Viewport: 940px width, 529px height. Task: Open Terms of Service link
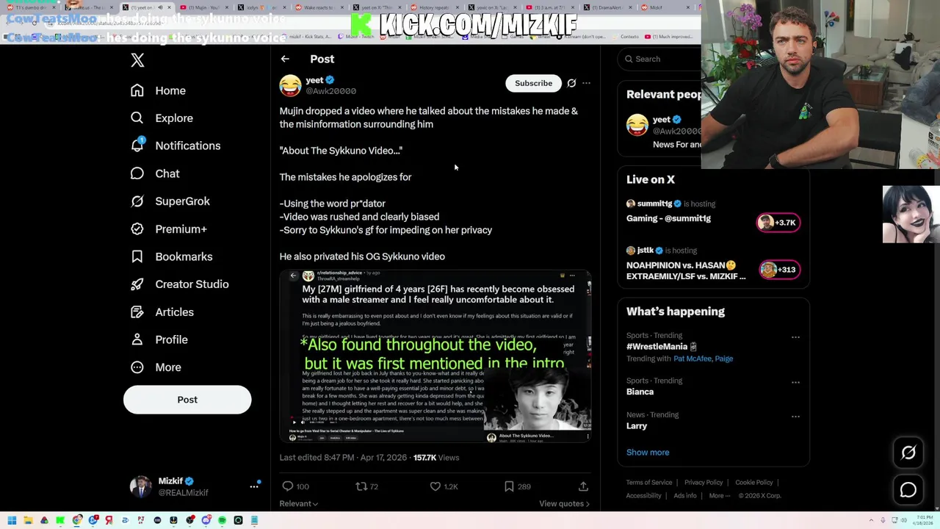649,483
